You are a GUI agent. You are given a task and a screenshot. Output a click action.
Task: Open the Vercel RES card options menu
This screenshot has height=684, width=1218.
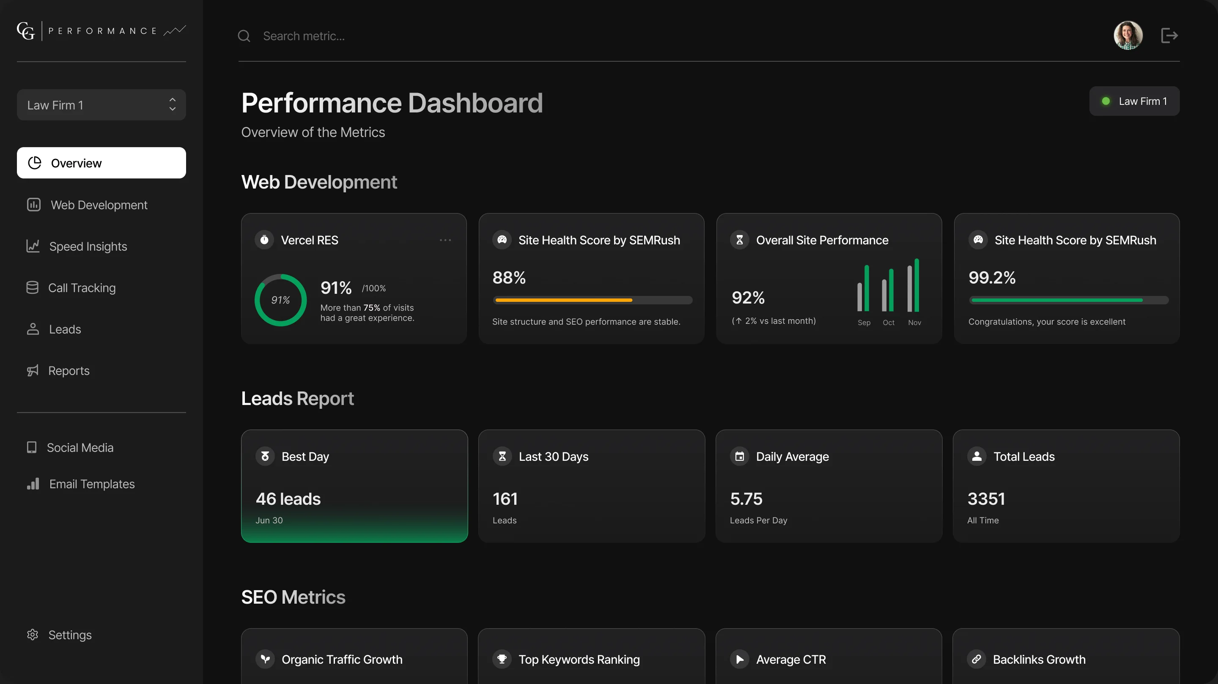point(445,240)
